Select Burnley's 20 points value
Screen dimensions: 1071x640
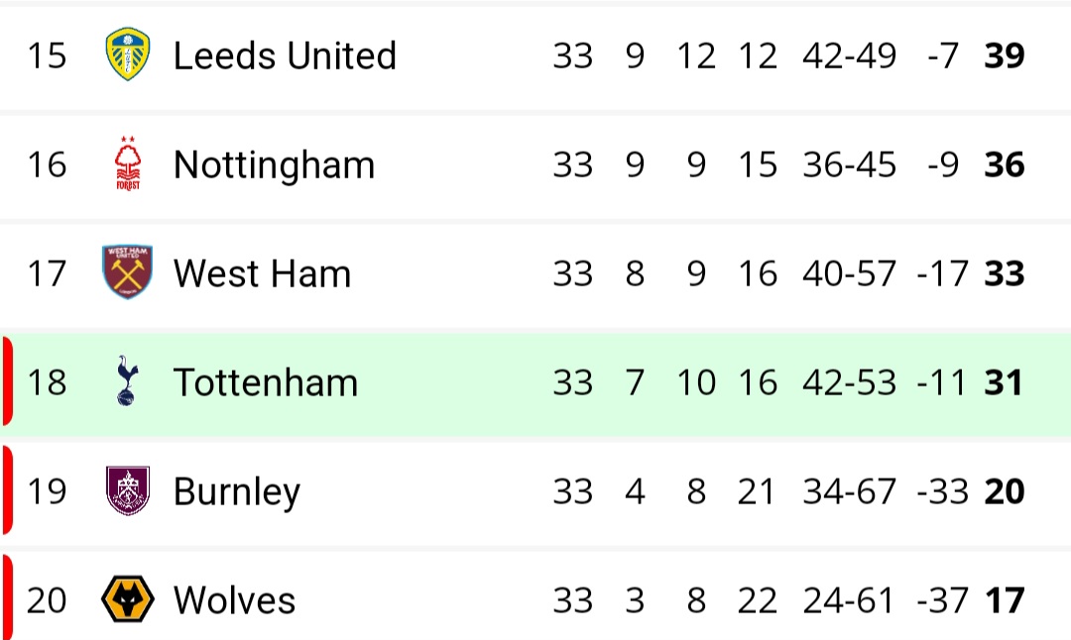(1004, 491)
